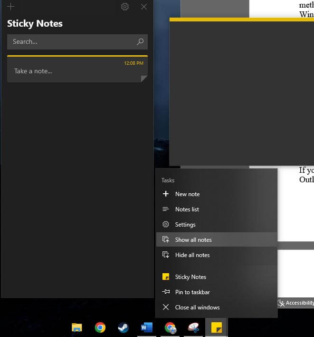Open Snipping Tool from taskbar

pyautogui.click(x=193, y=327)
